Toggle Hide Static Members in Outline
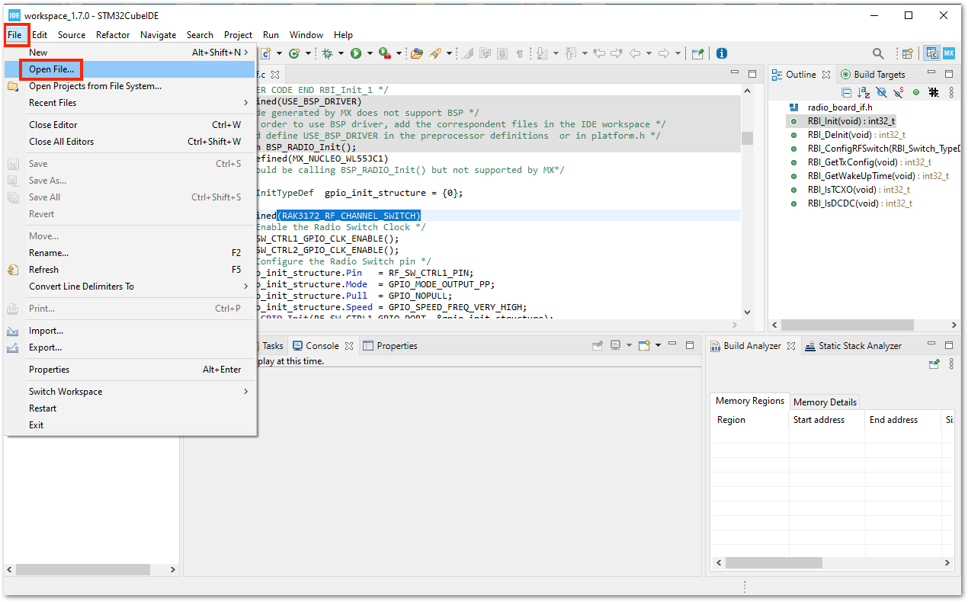 click(899, 92)
